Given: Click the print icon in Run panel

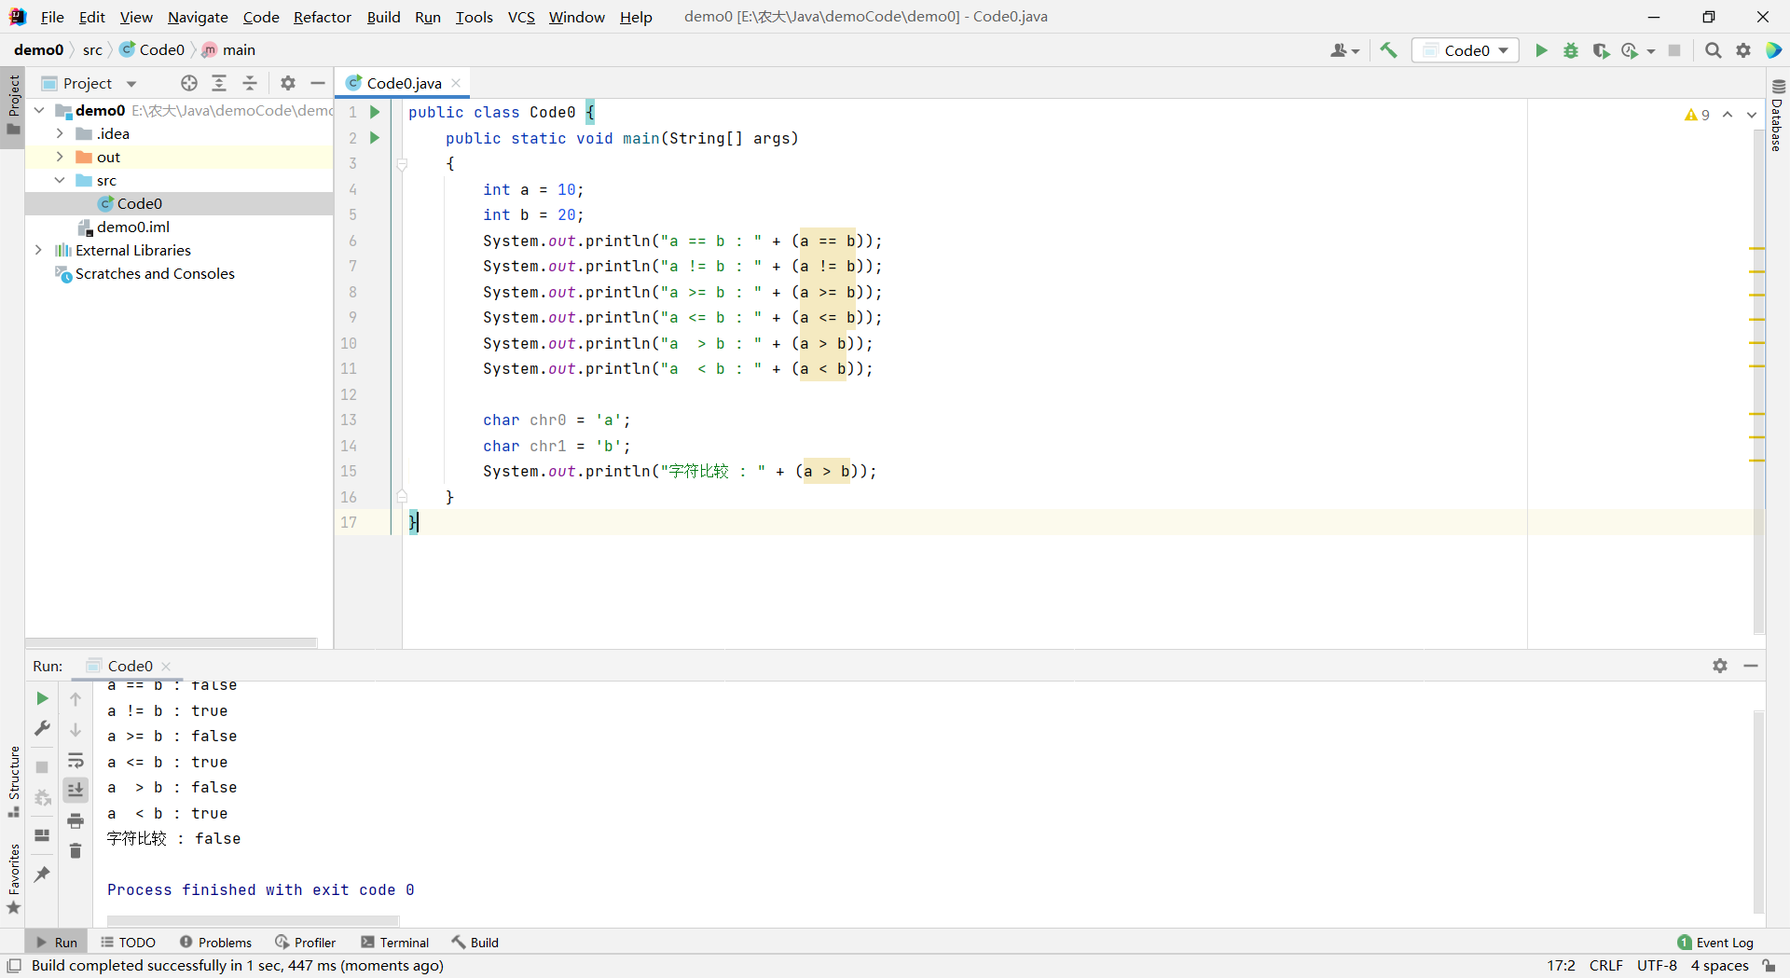Looking at the screenshot, I should point(76,820).
